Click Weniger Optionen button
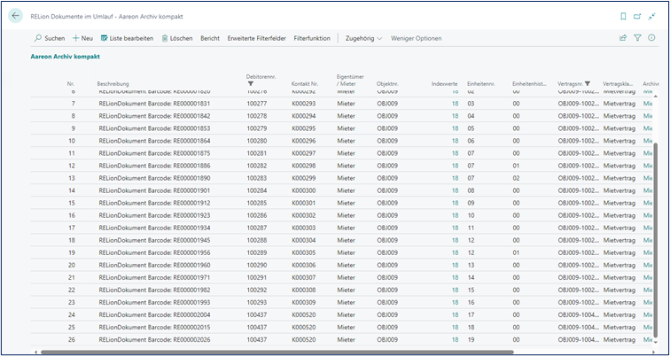The height and width of the screenshot is (356, 670). (x=416, y=38)
